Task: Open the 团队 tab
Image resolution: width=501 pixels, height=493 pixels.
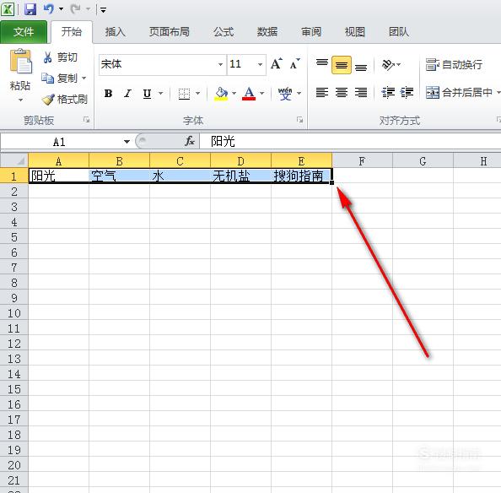Action: point(398,31)
